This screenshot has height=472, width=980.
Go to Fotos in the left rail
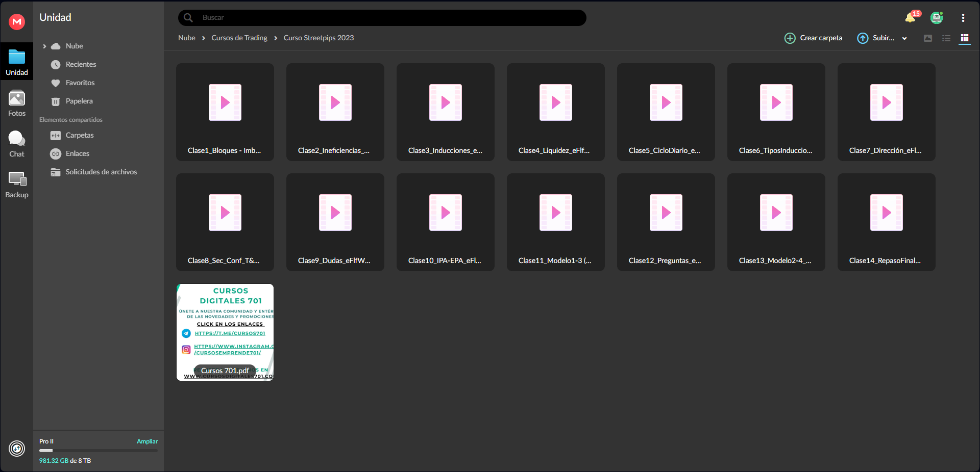[17, 103]
